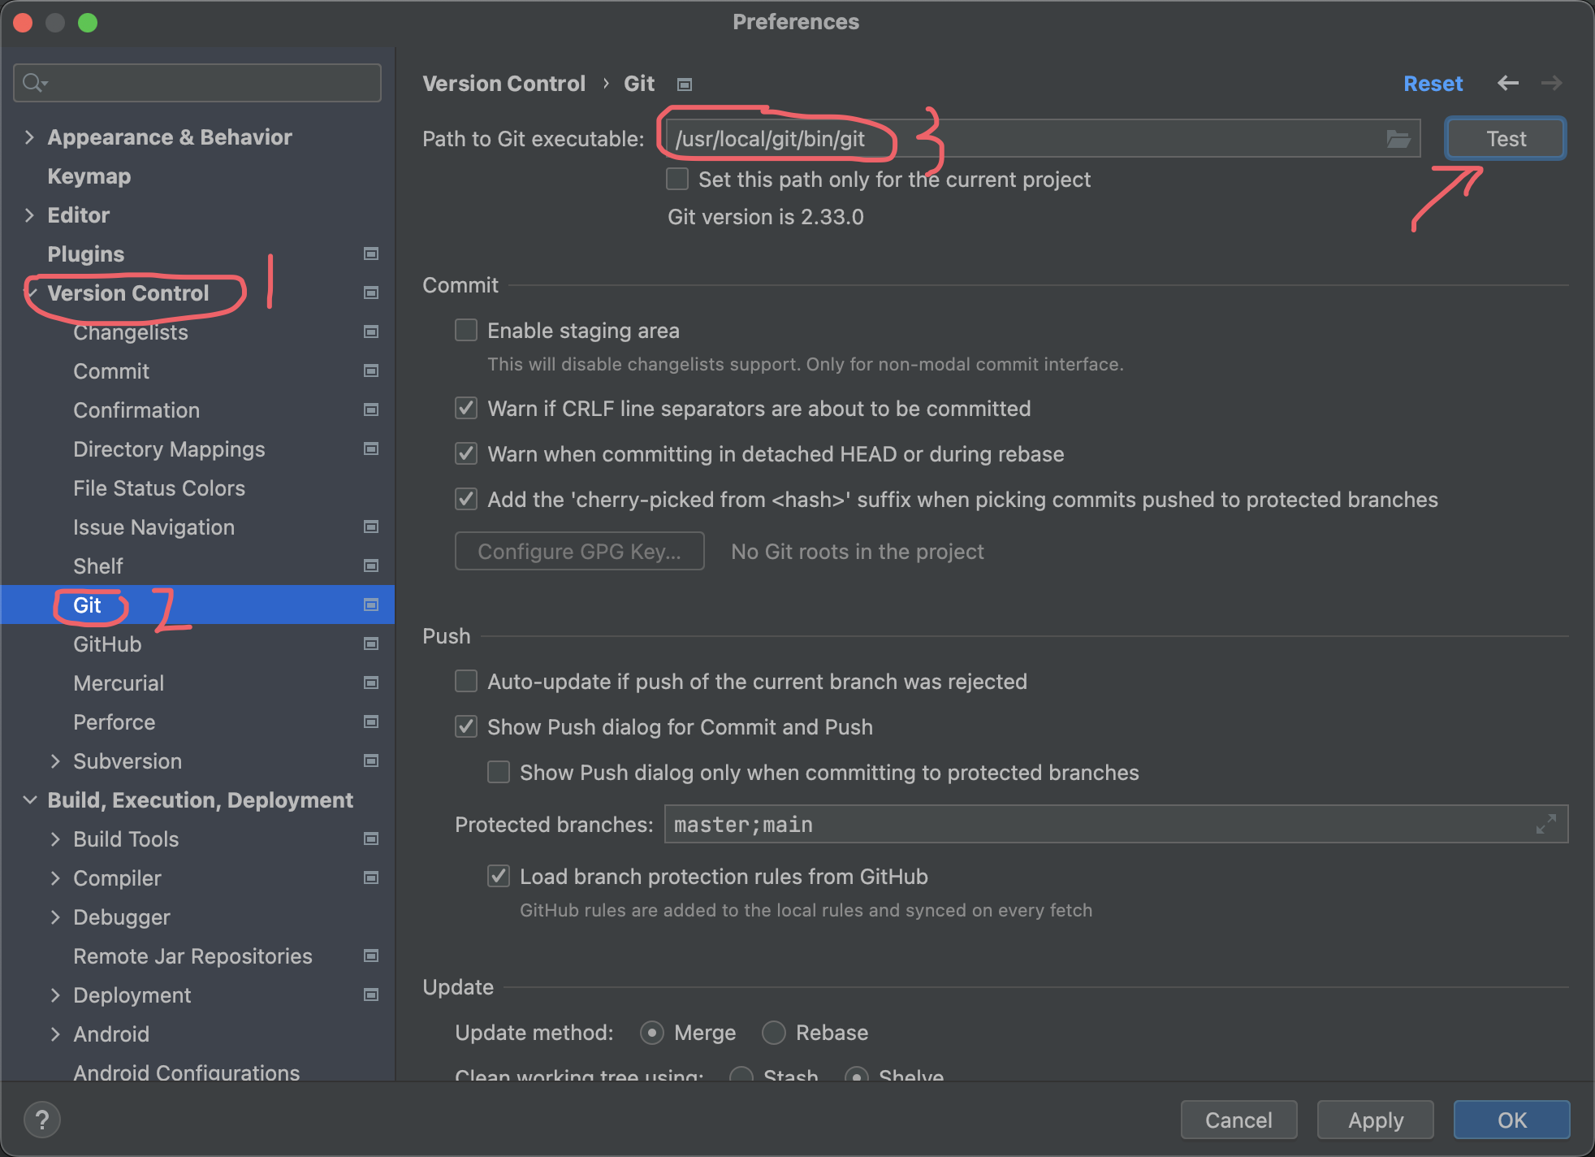Expand the Editor section chevron
This screenshot has width=1595, height=1157.
[x=29, y=215]
